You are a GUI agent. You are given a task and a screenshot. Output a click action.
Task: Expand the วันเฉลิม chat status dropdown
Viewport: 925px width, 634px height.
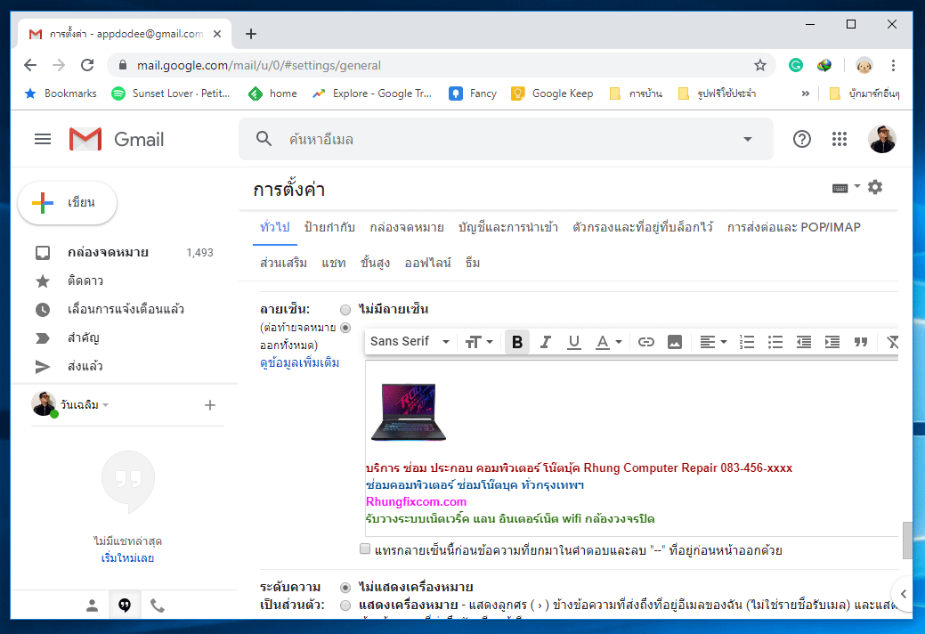click(106, 405)
